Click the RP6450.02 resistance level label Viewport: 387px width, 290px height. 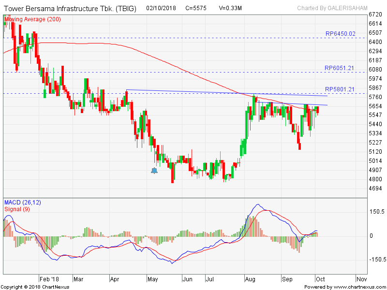340,34
